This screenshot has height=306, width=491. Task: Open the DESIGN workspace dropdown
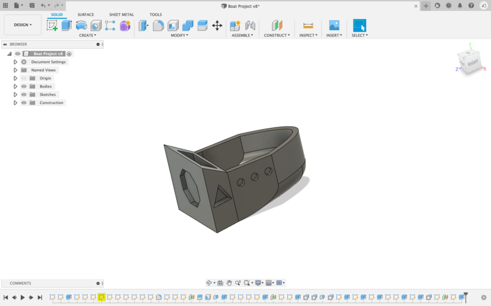23,25
